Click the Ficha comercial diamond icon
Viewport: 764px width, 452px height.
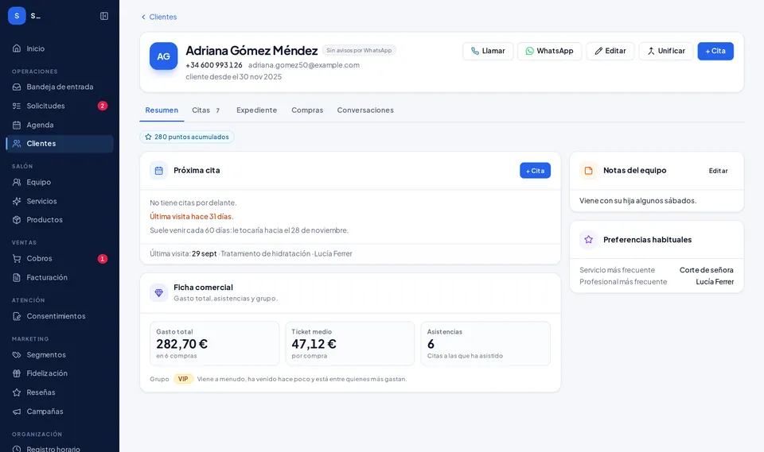pyautogui.click(x=159, y=293)
